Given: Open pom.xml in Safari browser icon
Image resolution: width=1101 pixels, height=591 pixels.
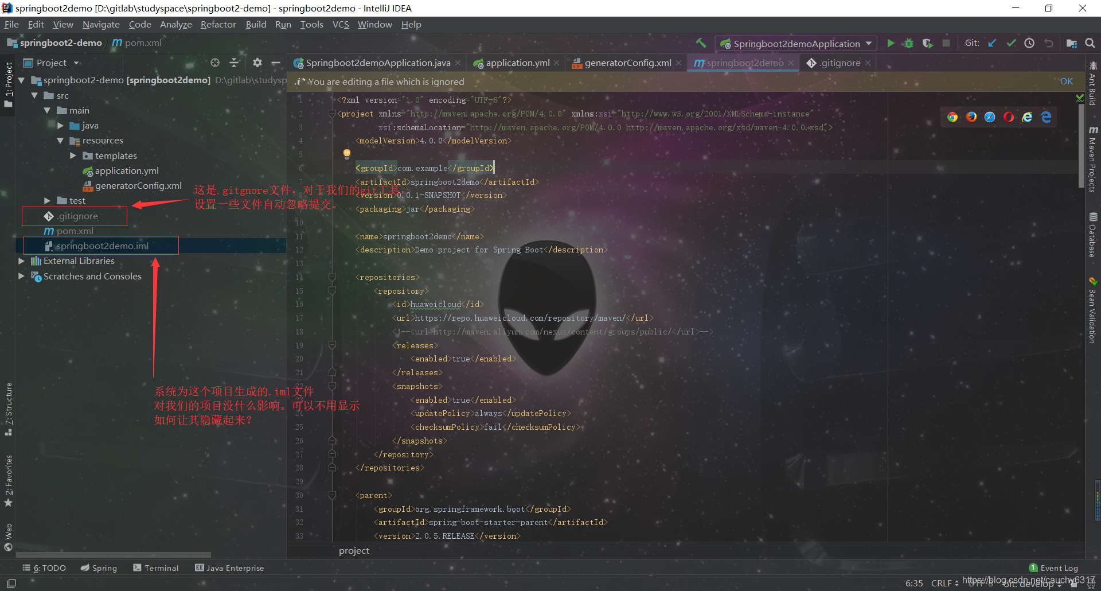Looking at the screenshot, I should (990, 117).
